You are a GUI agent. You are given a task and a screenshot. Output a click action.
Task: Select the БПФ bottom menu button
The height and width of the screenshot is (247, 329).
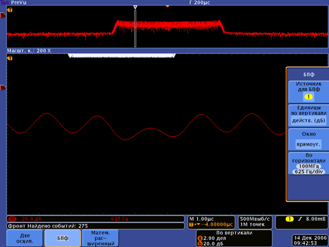(x=62, y=238)
